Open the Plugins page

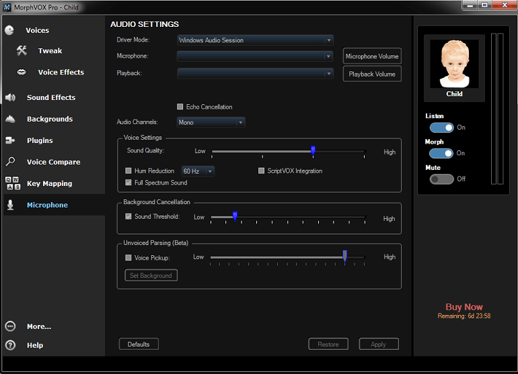point(40,140)
